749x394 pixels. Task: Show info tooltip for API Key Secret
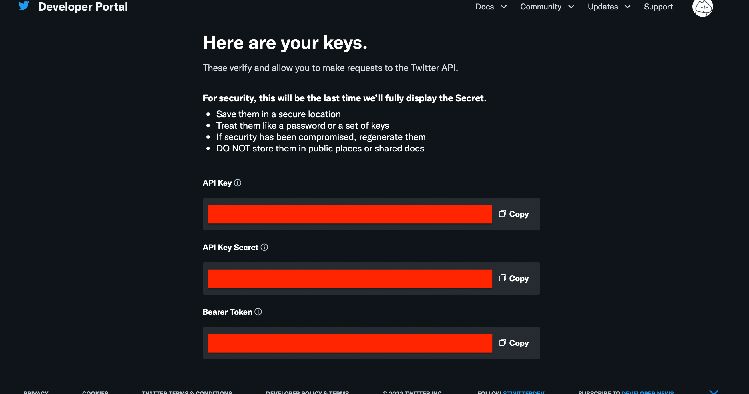click(x=264, y=247)
